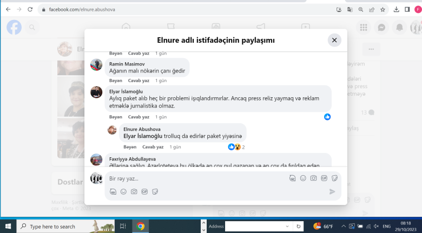
Task: Click Cavab yaz under Elyar İslamoğlu's comment
Action: point(139,117)
